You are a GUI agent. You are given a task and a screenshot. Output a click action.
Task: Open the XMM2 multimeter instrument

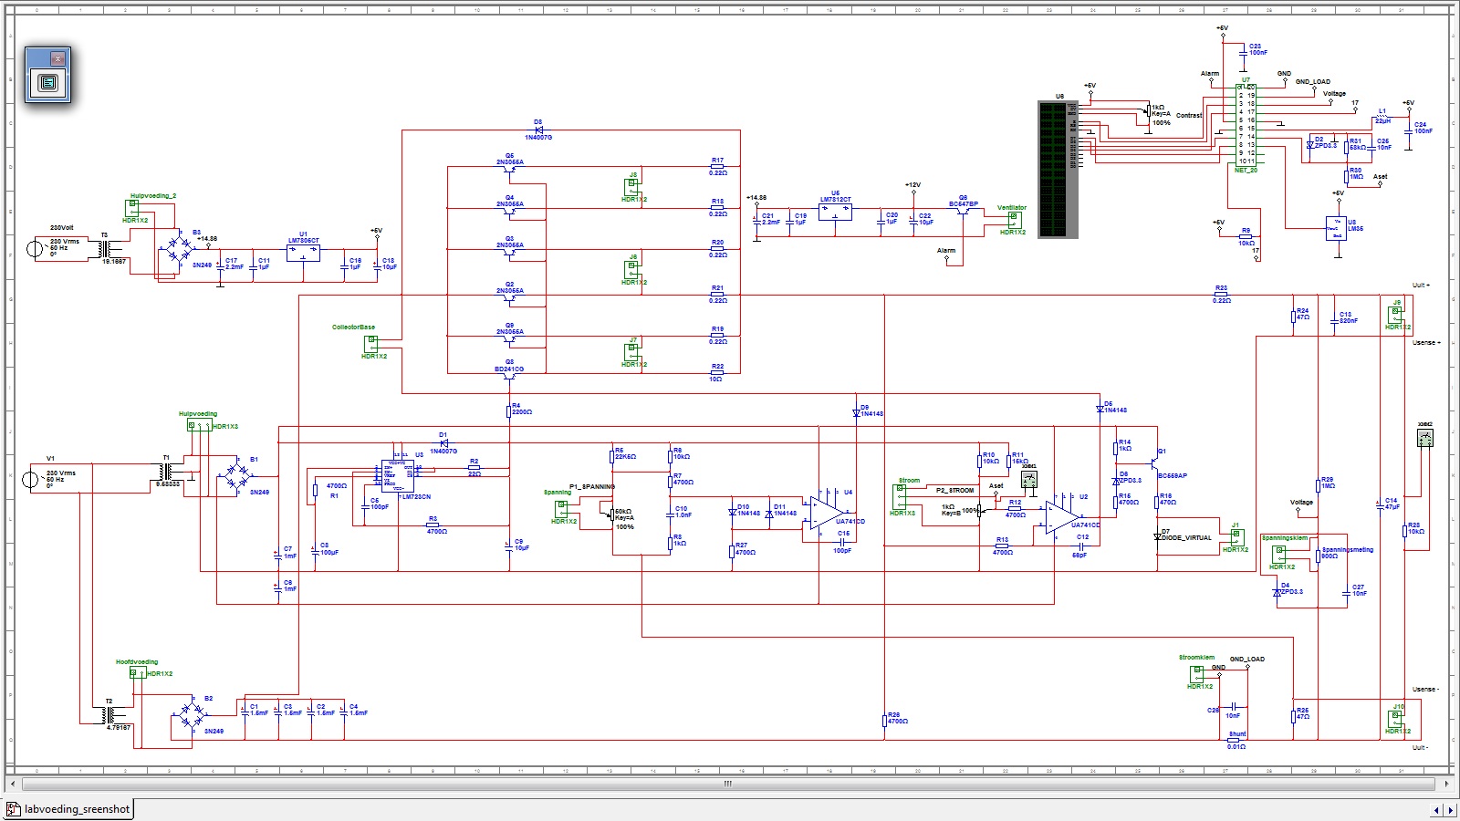pos(1425,438)
